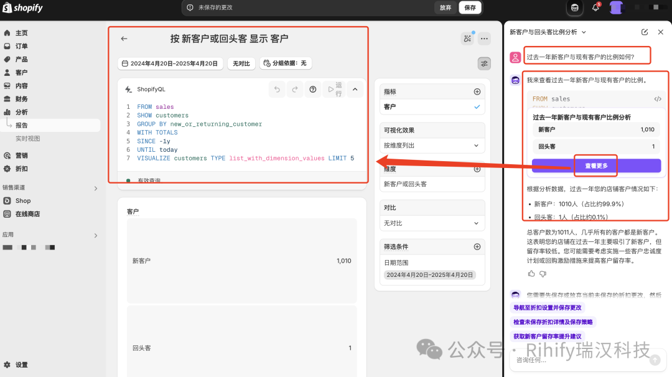Click 放弃 discard button
The image size is (672, 377).
(446, 7)
